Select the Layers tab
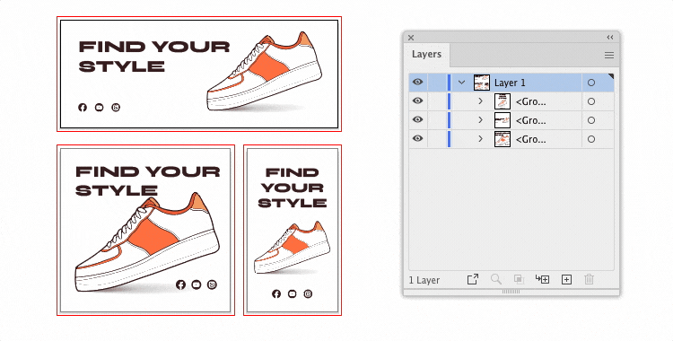673x341 pixels. (426, 55)
